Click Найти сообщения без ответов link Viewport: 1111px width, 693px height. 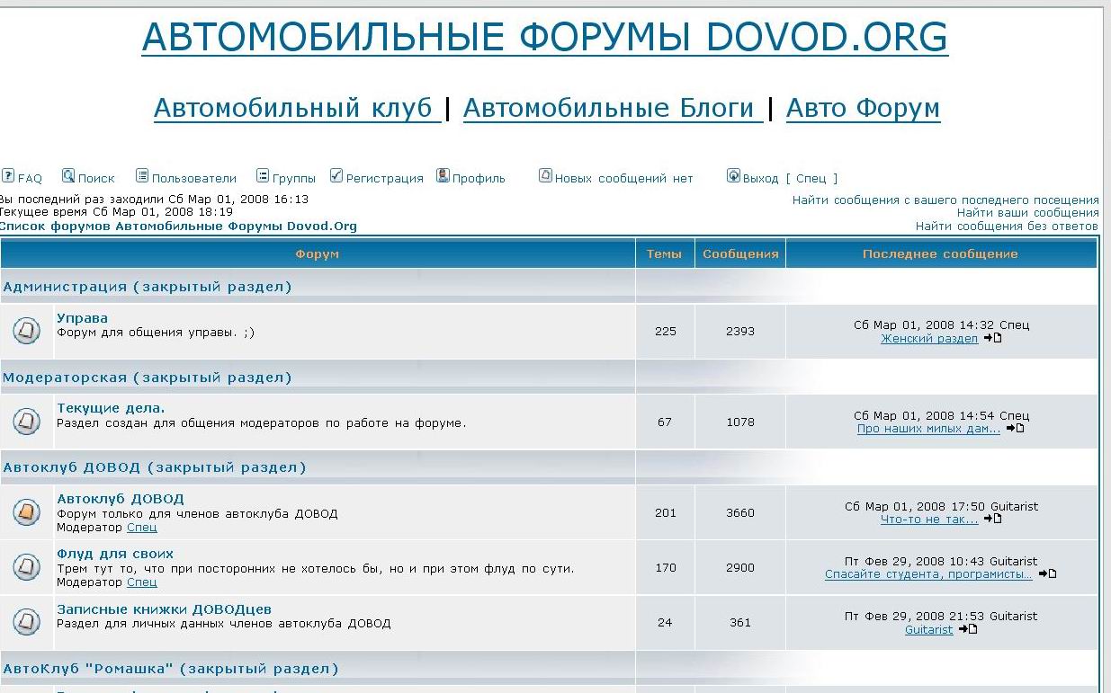click(1007, 227)
